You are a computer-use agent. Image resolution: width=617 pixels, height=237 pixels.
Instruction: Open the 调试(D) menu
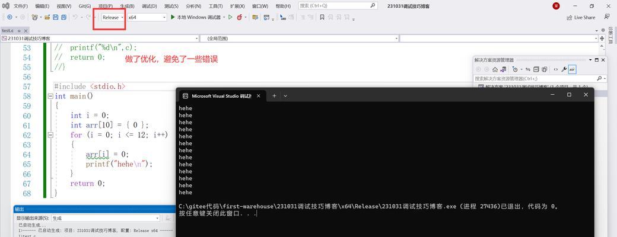pyautogui.click(x=149, y=7)
